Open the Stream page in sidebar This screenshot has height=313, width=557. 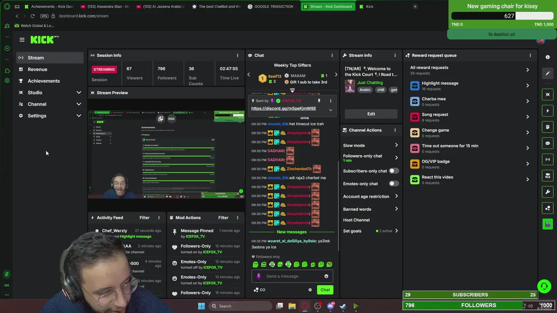pyautogui.click(x=50, y=57)
